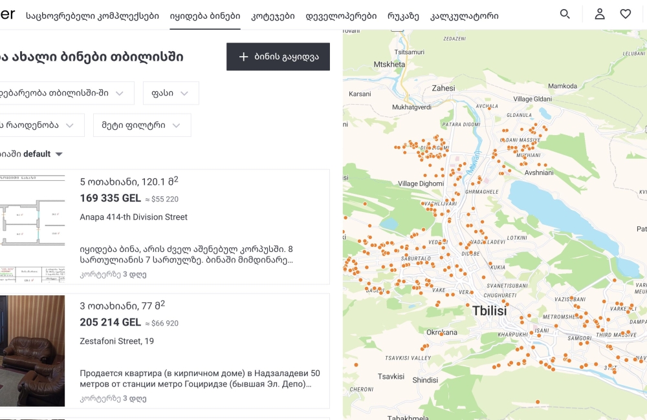The height and width of the screenshot is (420, 647).
Task: Switch to რუკაზე map view
Action: (x=403, y=16)
